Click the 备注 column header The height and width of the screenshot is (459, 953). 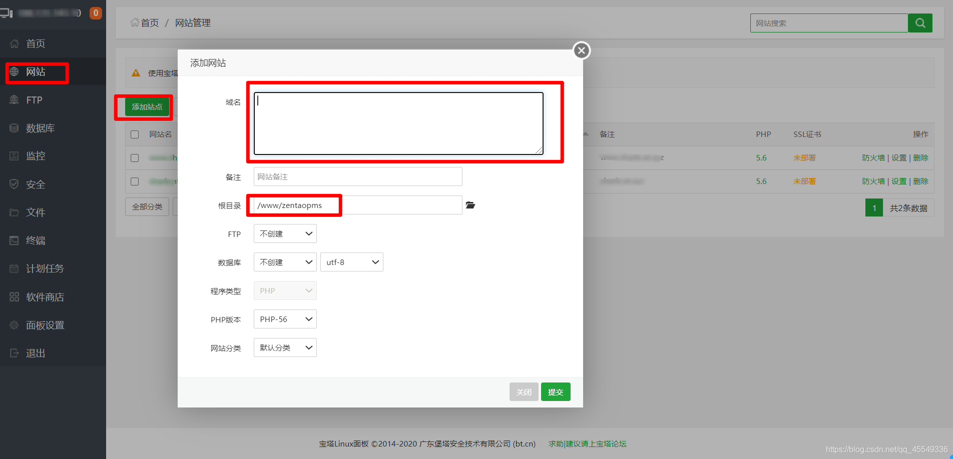(x=607, y=134)
